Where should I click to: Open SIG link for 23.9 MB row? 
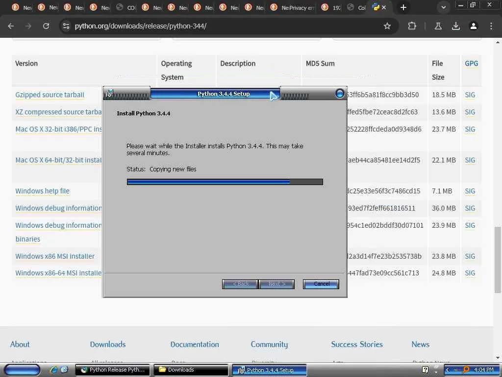pyautogui.click(x=470, y=225)
